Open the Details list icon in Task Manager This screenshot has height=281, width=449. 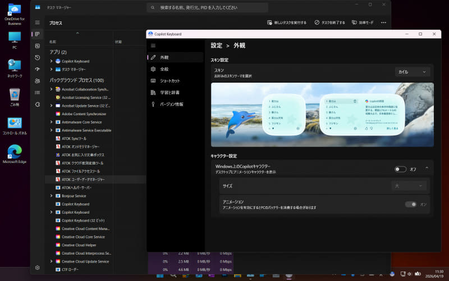click(38, 92)
